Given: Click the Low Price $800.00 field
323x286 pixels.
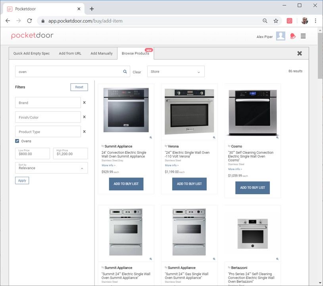Looking at the screenshot, I should [x=33, y=153].
